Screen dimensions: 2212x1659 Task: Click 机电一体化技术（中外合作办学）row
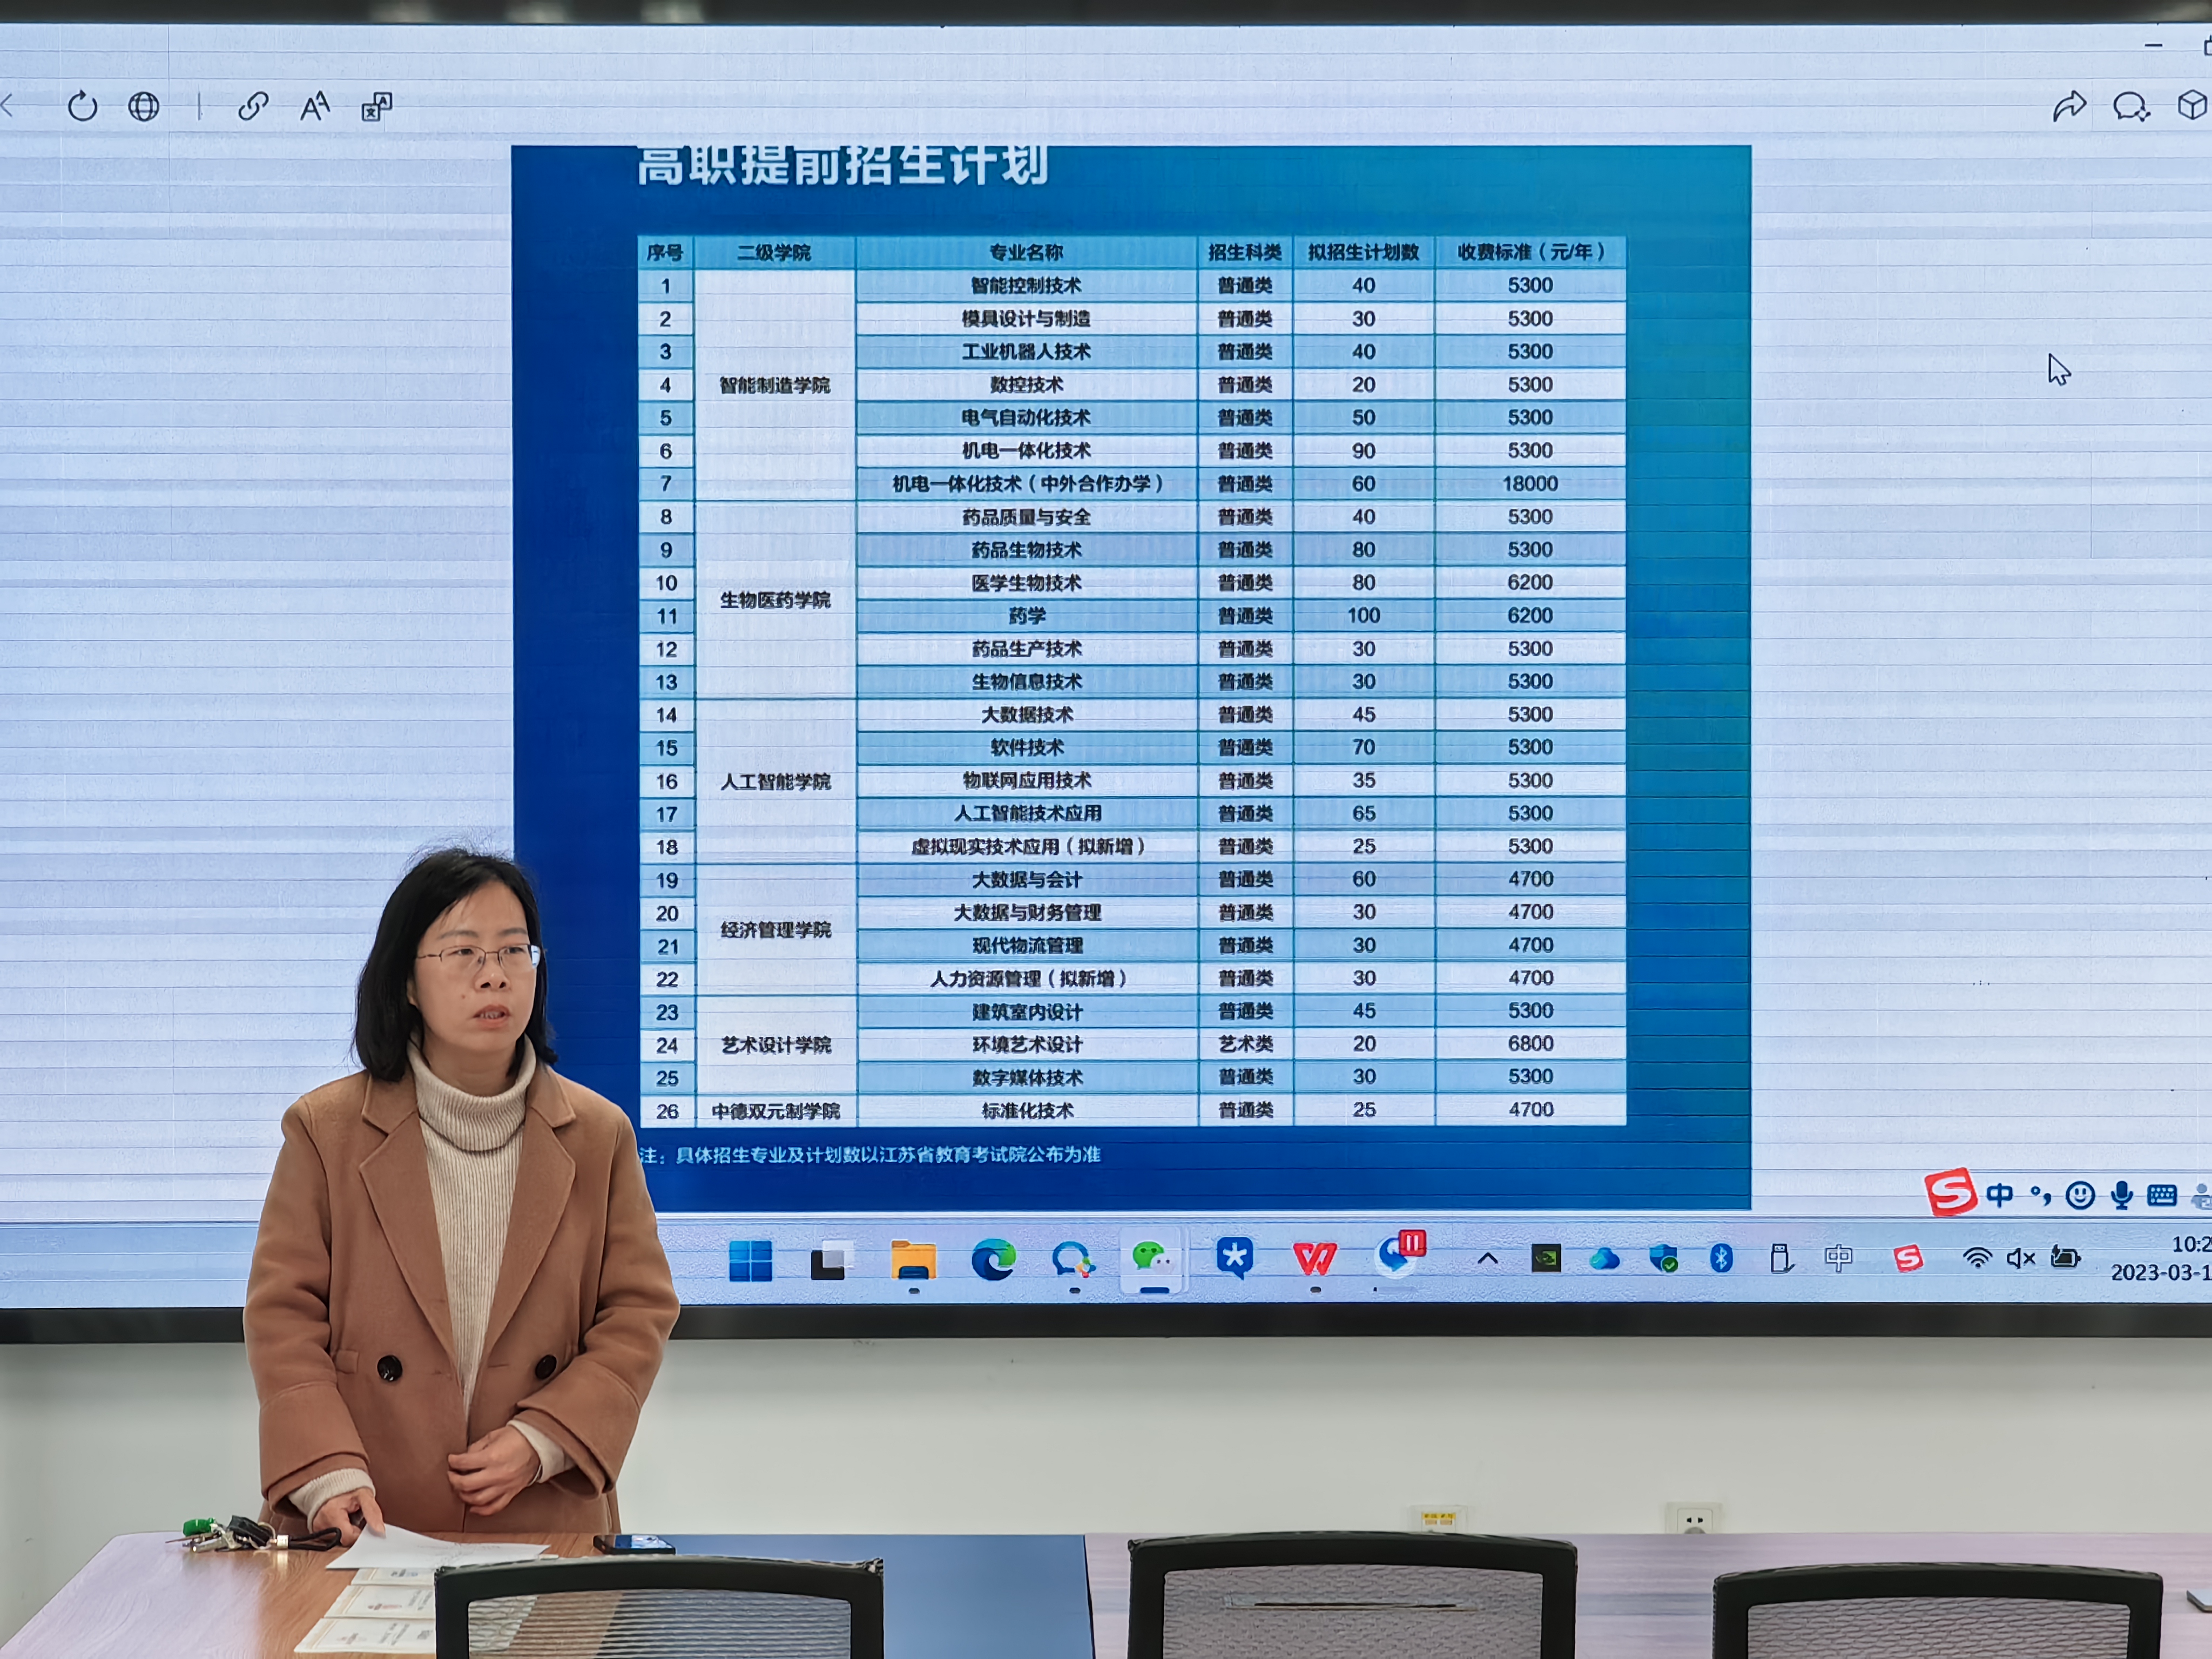click(x=1028, y=484)
